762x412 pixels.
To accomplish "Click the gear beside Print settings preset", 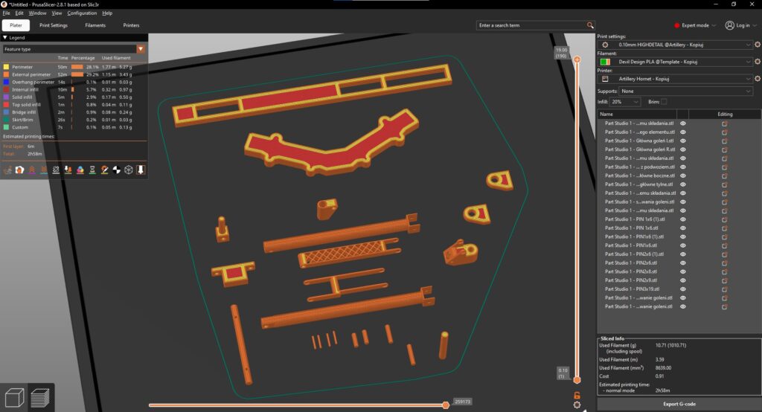I will point(757,45).
